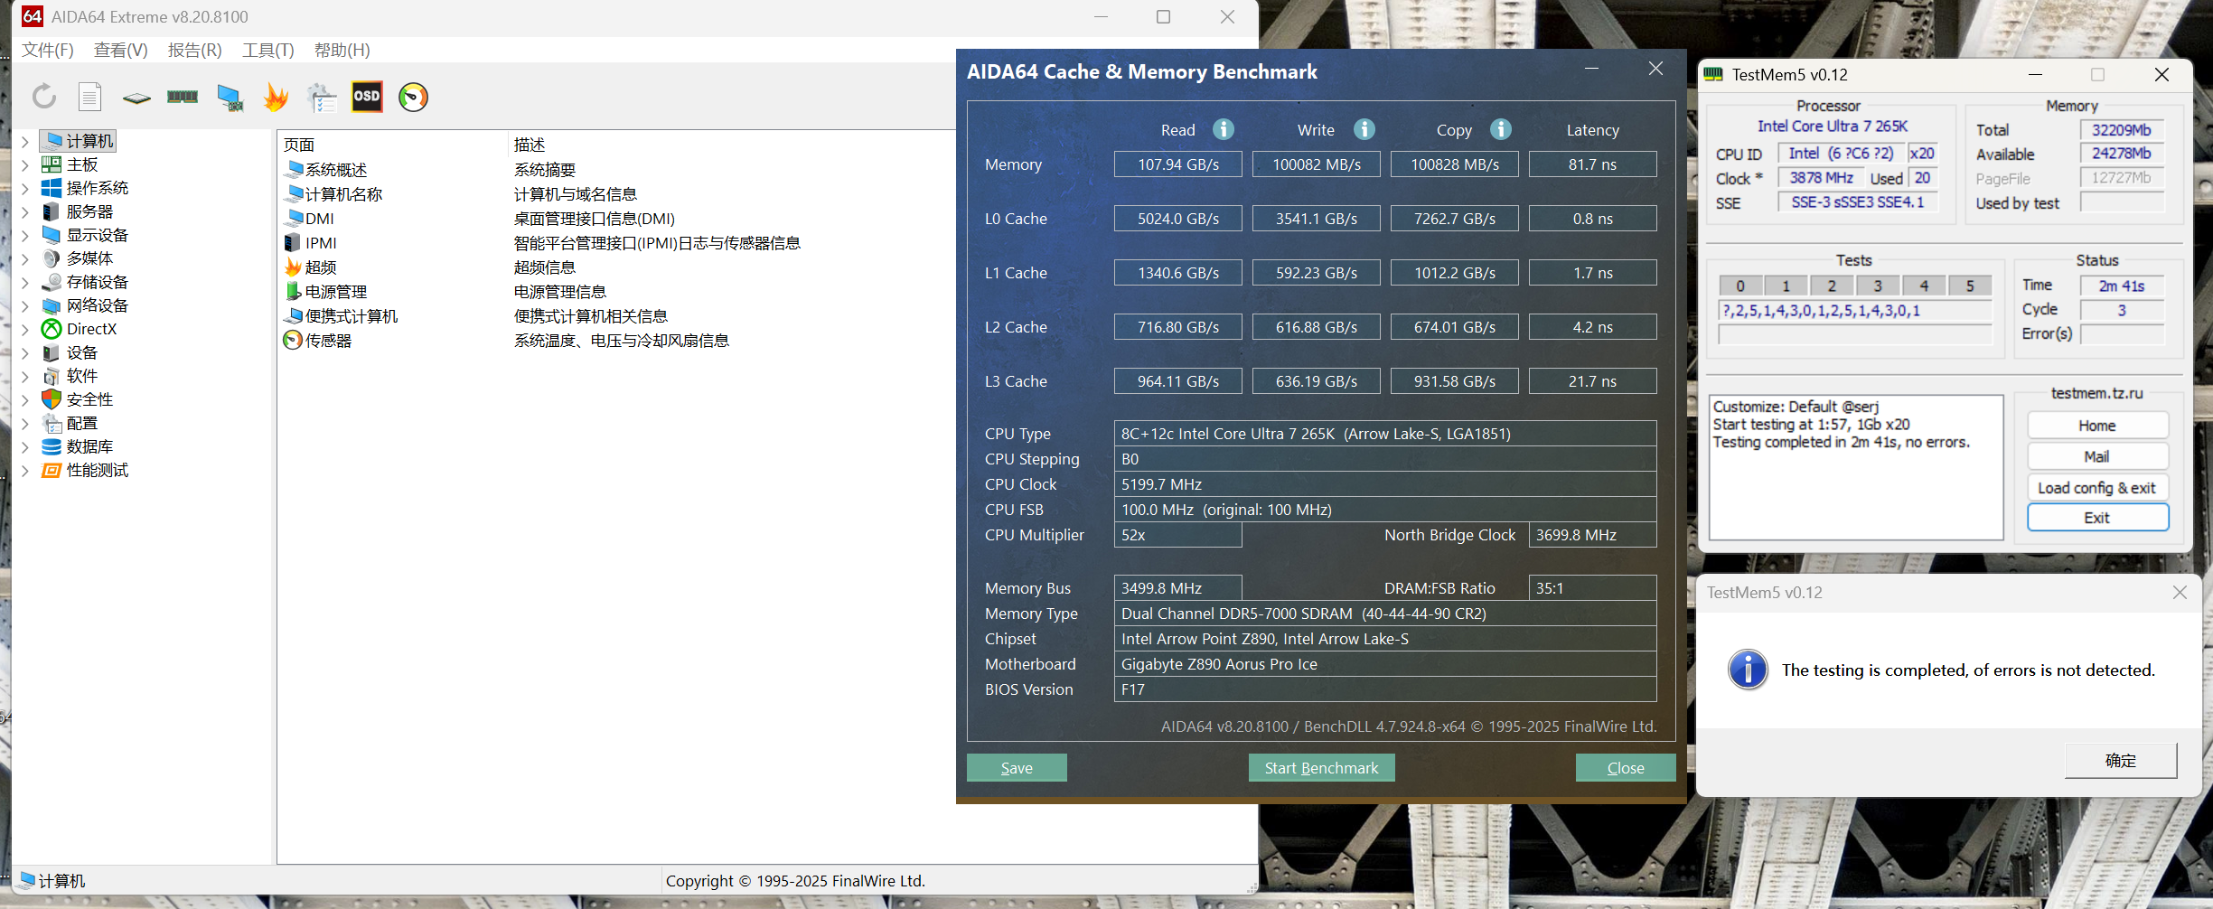Open the gauge sensor panel toolbar icon

[x=413, y=97]
